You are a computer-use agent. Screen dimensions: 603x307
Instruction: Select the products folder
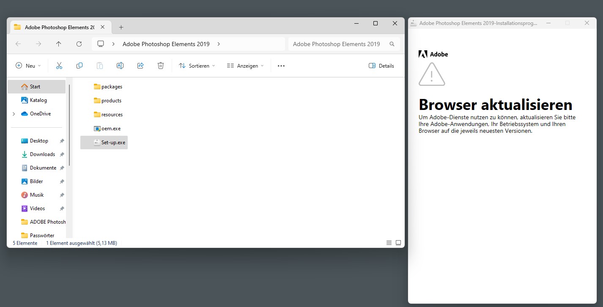107,101
